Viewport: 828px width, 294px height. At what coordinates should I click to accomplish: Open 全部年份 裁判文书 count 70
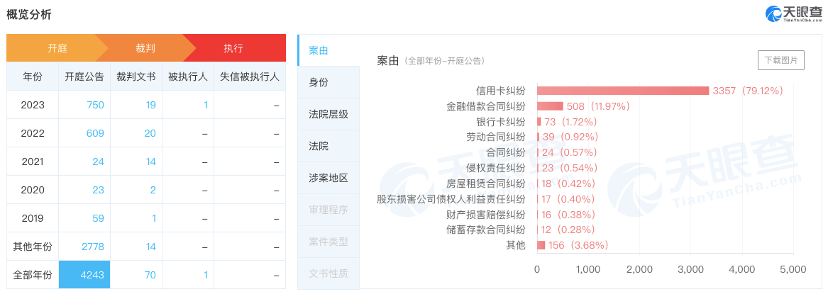click(150, 275)
